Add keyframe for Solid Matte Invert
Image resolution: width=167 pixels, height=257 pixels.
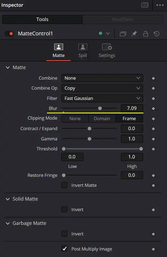click(153, 210)
